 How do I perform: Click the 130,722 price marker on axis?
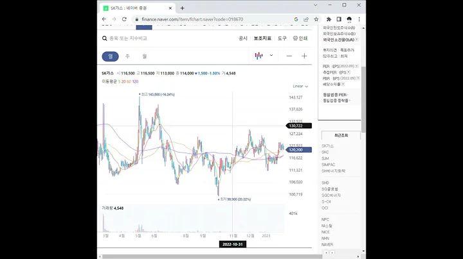pos(299,126)
